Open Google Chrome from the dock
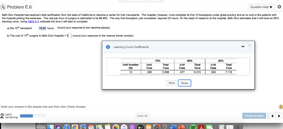283x129 pixels. pyautogui.click(x=75, y=127)
